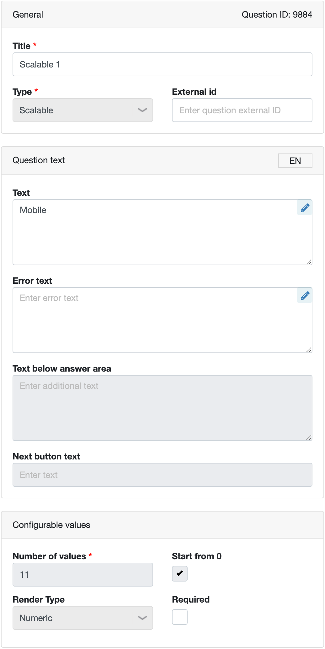Viewport: 325px width, 649px height.
Task: Select the EN language button
Action: coord(295,161)
